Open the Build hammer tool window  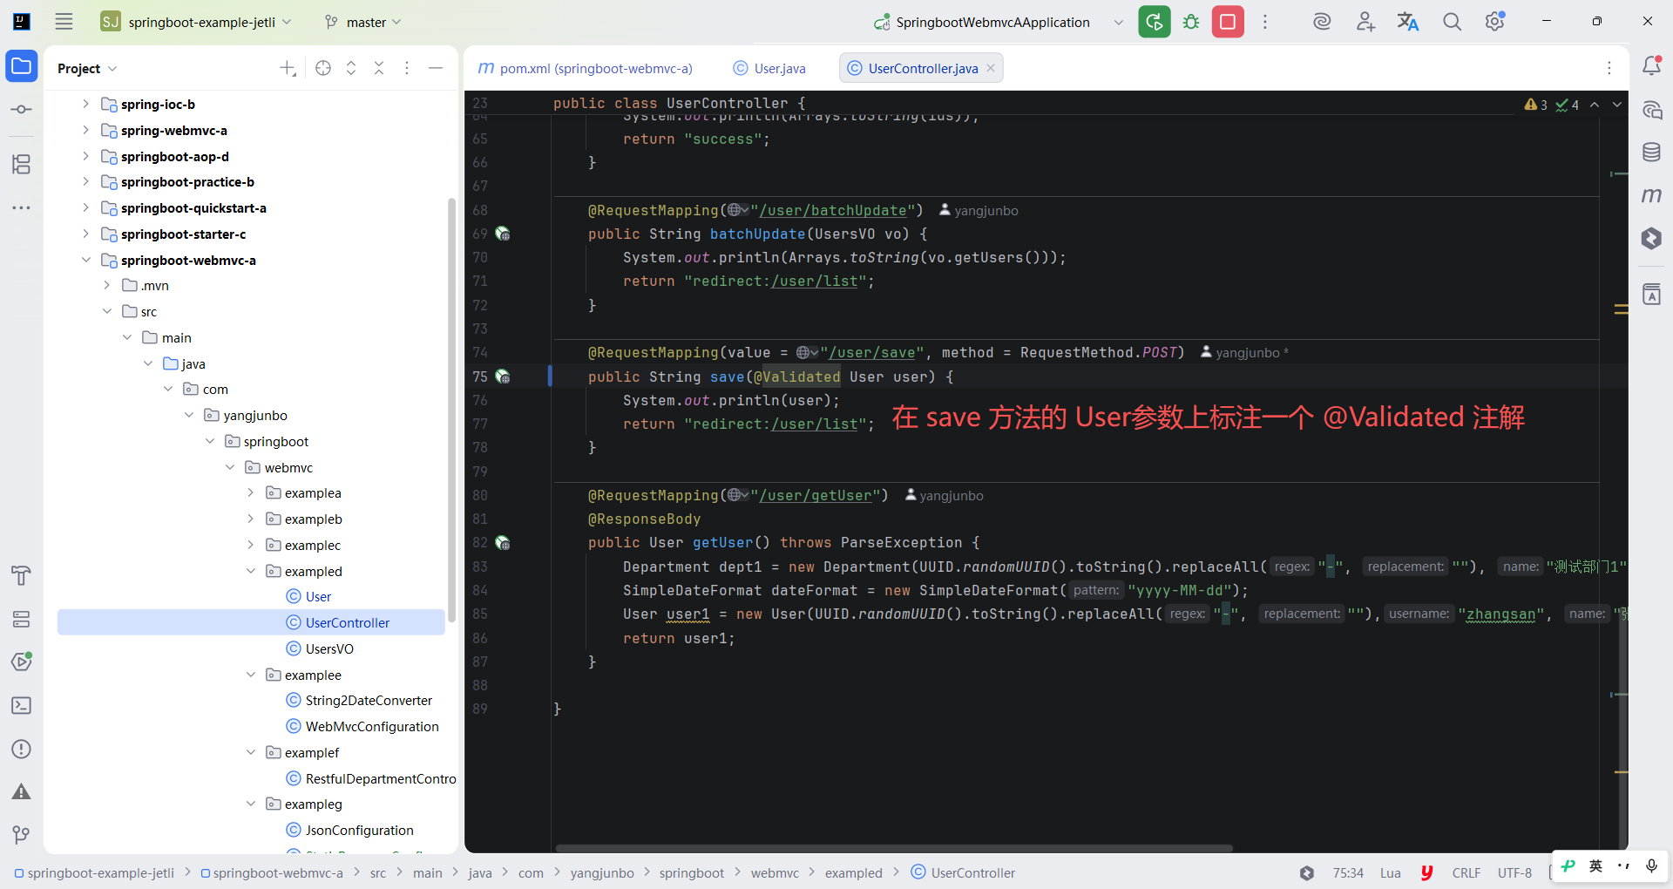[x=22, y=575]
